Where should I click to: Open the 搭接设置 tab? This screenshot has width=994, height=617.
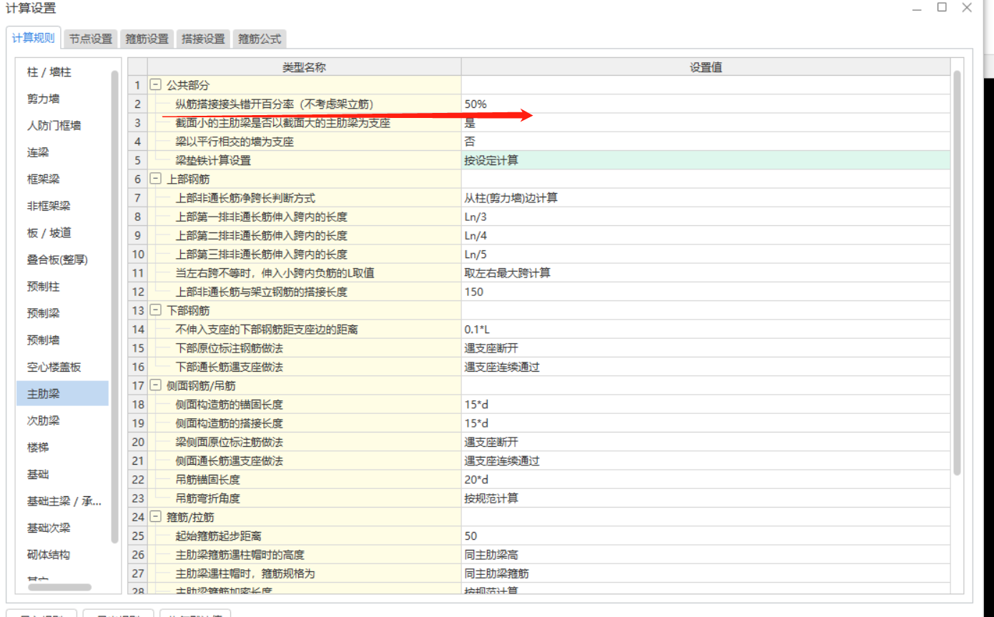point(203,39)
